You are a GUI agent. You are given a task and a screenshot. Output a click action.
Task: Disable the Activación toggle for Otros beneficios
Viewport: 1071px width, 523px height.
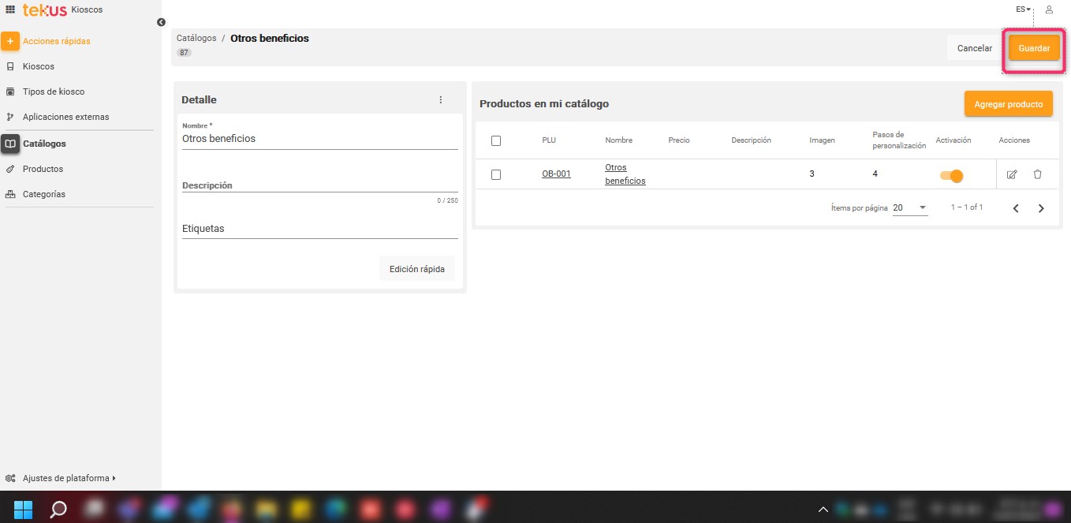950,174
